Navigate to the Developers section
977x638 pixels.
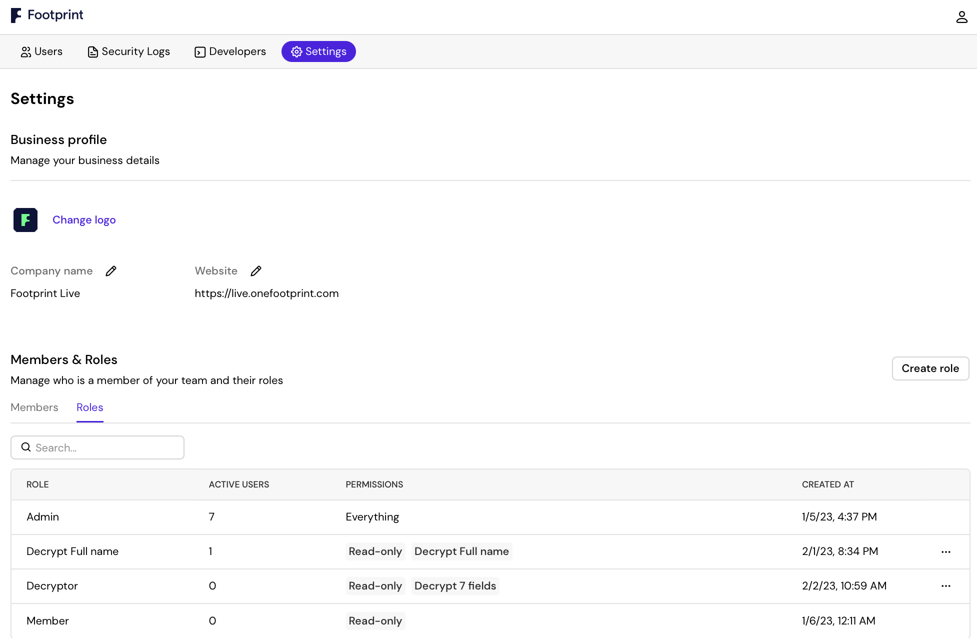pos(230,51)
